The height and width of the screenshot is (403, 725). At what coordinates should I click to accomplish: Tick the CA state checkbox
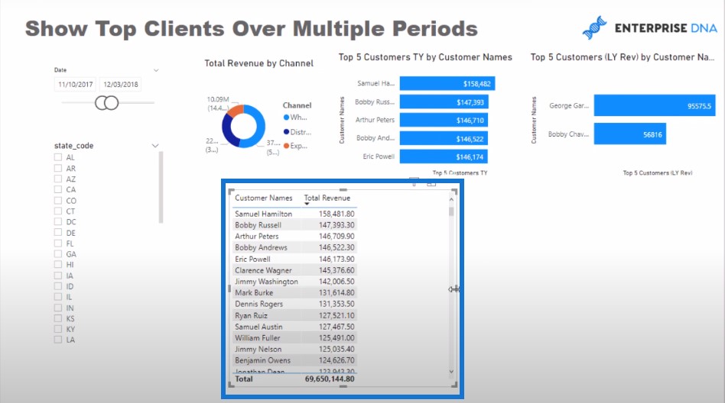coord(58,189)
